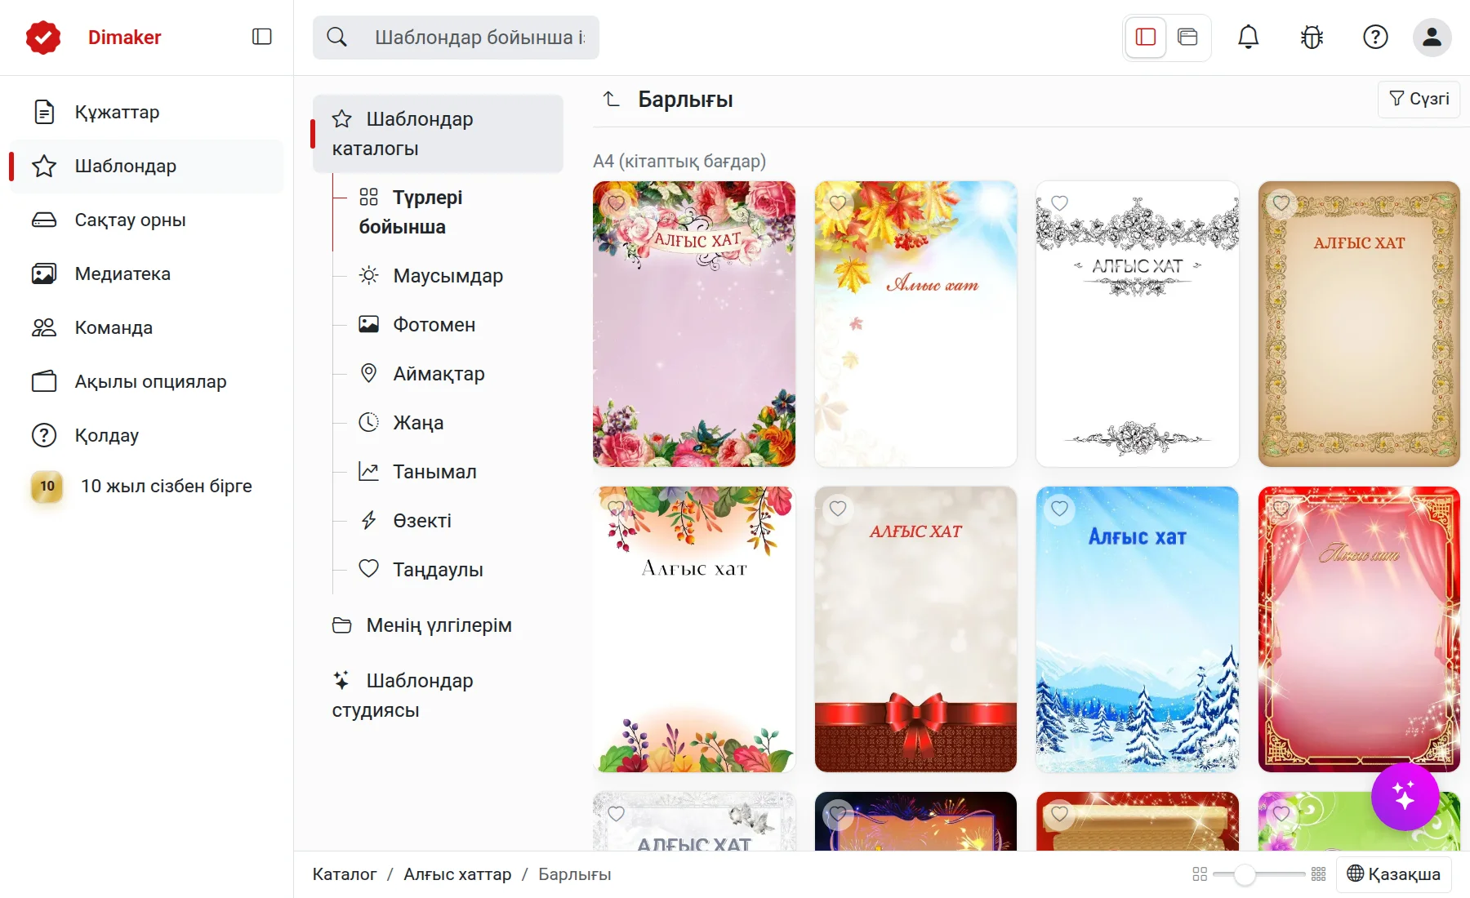Image resolution: width=1470 pixels, height=898 pixels.
Task: Click the Dimaker red checkmark logo
Action: 43,38
